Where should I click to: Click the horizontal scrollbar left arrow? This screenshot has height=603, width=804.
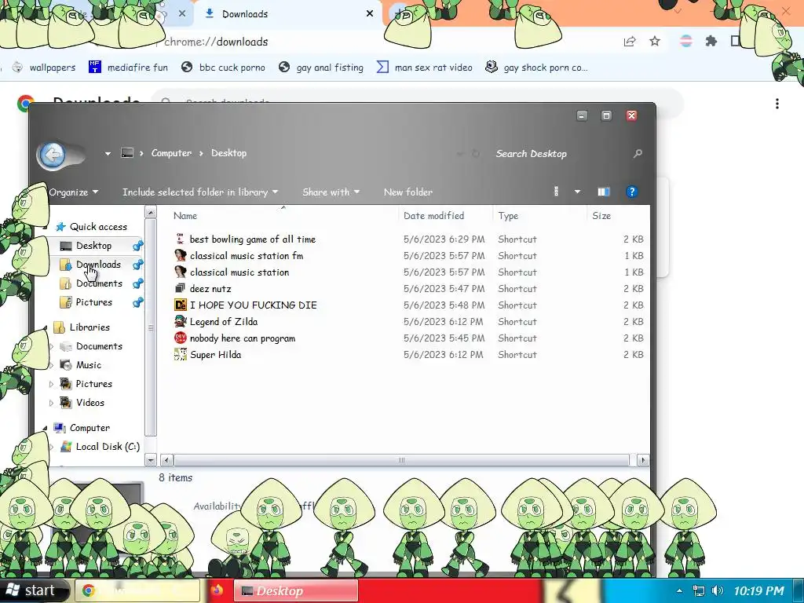pyautogui.click(x=167, y=460)
